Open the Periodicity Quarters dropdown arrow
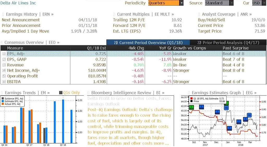The width and height of the screenshot is (267, 147). (x=181, y=3)
